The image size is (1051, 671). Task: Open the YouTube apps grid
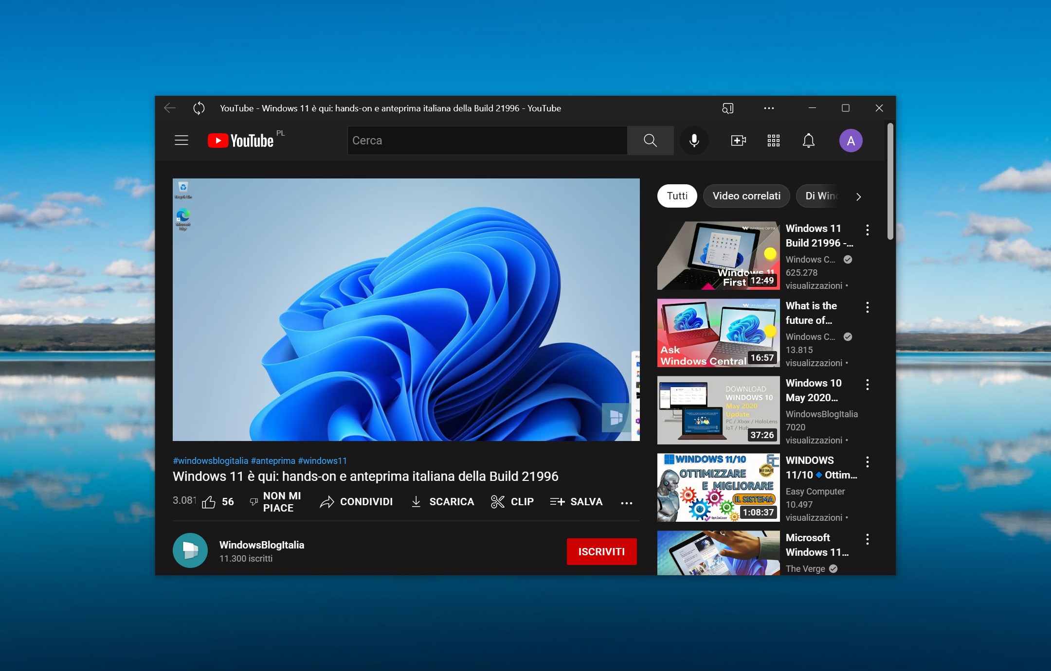coord(773,141)
